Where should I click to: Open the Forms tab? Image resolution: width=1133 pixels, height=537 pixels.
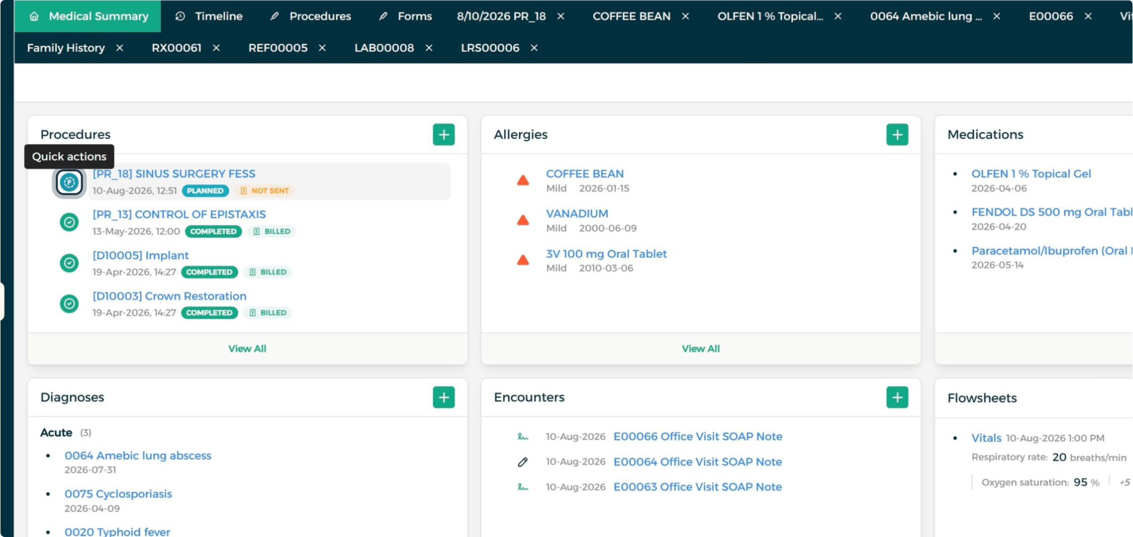coord(405,16)
